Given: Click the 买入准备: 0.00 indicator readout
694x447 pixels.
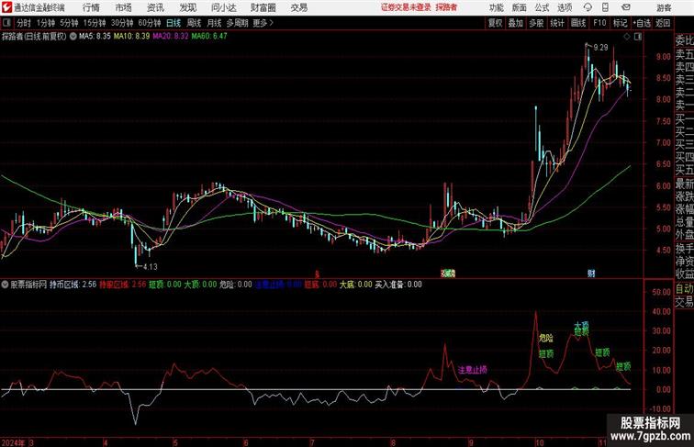Looking at the screenshot, I should [398, 285].
